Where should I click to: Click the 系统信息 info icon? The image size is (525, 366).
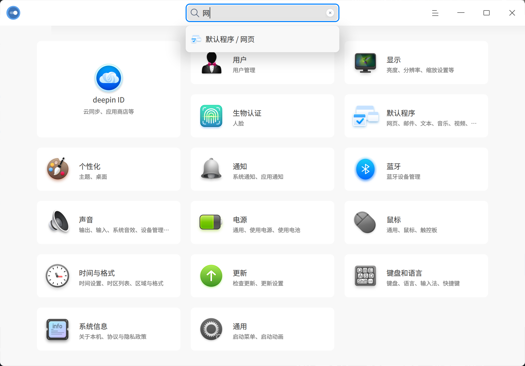click(x=57, y=329)
